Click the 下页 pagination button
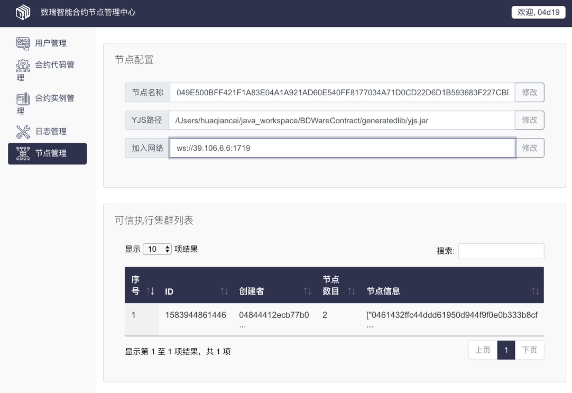Screen dimensions: 572x393 point(529,350)
